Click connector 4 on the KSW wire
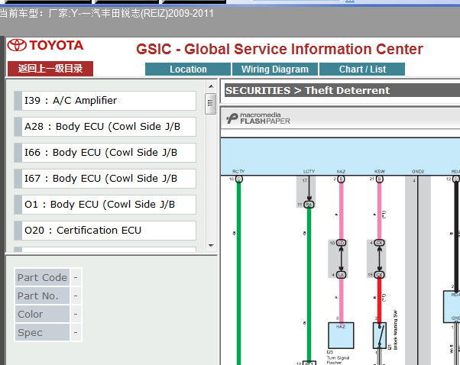 379,243
